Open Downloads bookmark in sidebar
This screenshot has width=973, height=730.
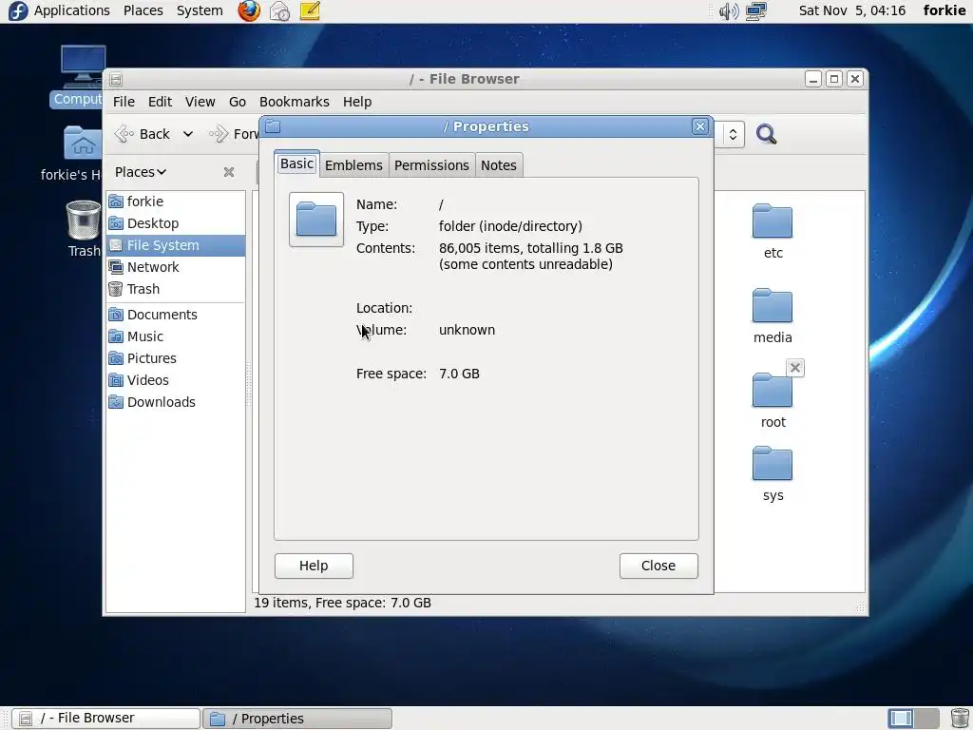pos(176,402)
